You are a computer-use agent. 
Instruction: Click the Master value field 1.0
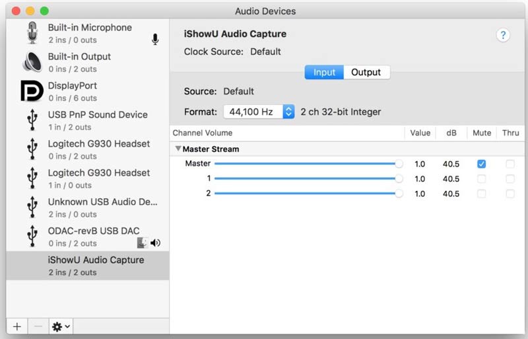[420, 164]
